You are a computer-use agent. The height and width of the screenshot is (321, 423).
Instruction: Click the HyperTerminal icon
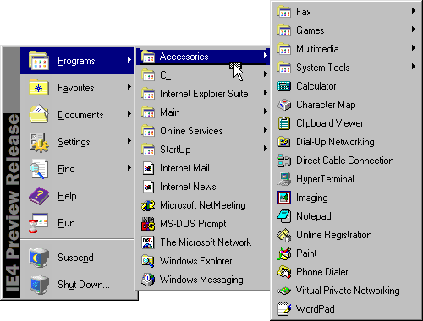click(284, 179)
